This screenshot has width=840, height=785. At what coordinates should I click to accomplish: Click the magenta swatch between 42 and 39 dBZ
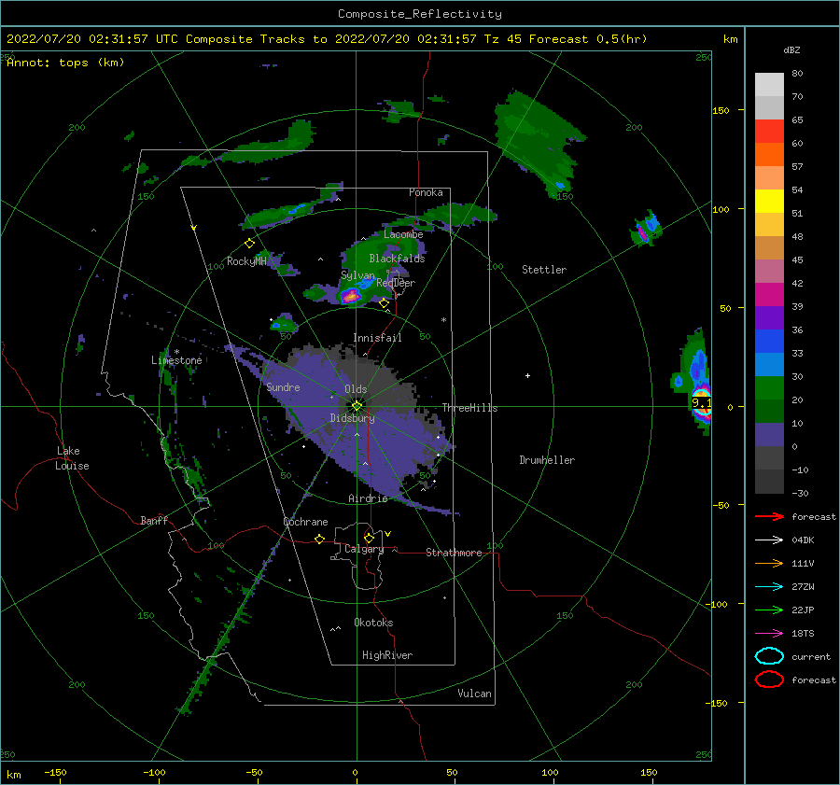click(x=769, y=295)
